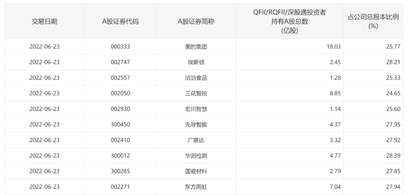Click the holdings value 4.37
This screenshot has height=195, width=411.
(336, 125)
